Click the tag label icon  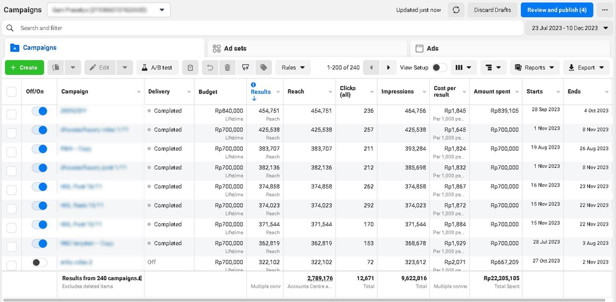(264, 67)
